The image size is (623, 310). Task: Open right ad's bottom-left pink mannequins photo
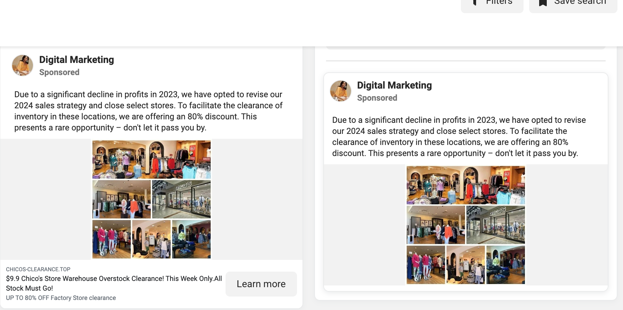[425, 265]
